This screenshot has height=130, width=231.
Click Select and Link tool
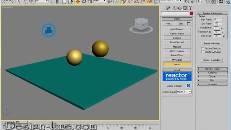19,2
